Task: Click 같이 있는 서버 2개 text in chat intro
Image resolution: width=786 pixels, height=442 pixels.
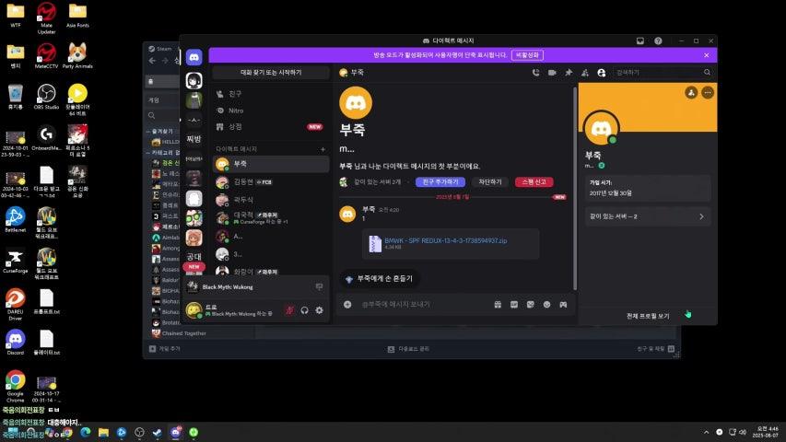Action: 377,182
